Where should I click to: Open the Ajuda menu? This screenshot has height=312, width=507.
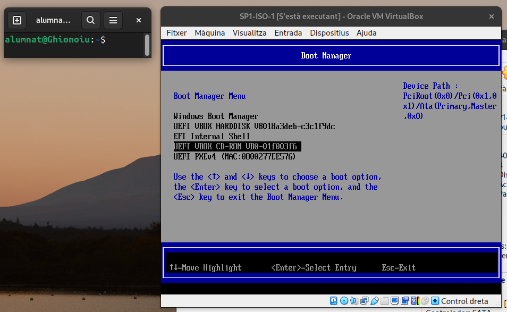366,33
